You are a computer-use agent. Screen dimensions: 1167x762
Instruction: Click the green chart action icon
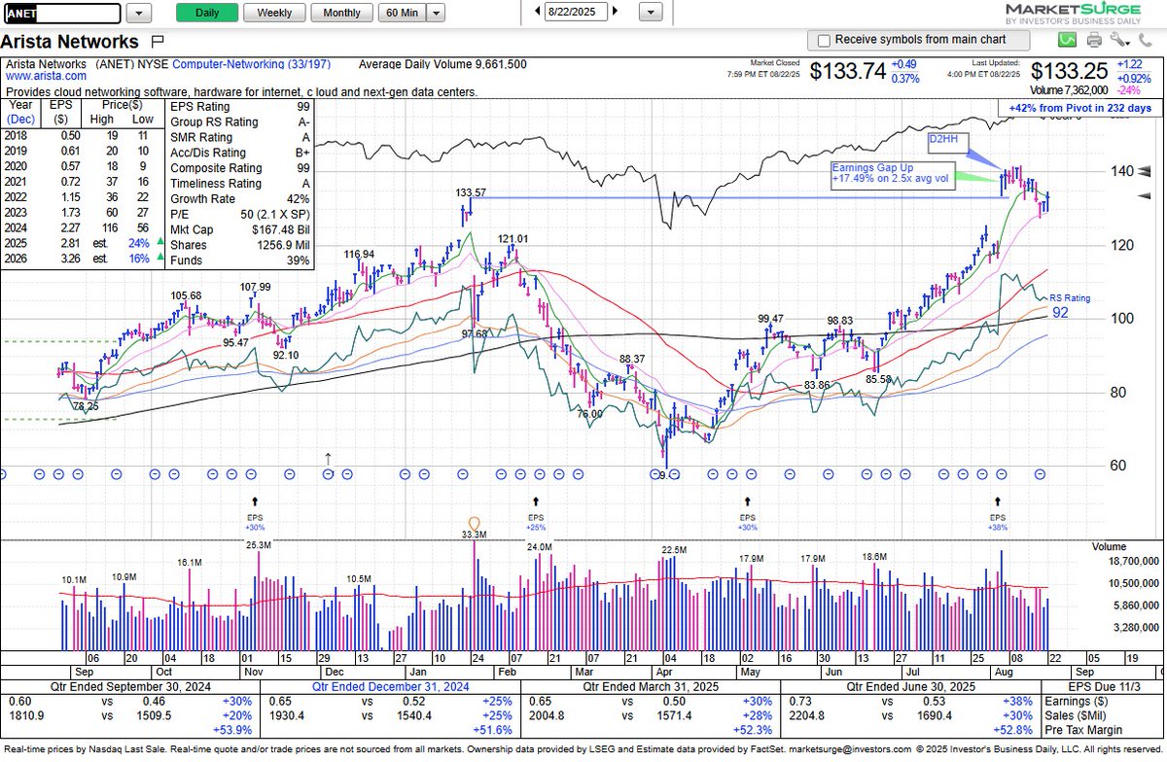click(1067, 40)
